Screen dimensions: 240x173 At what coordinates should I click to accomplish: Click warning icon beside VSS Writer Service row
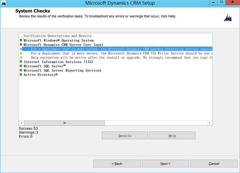pos(21,53)
